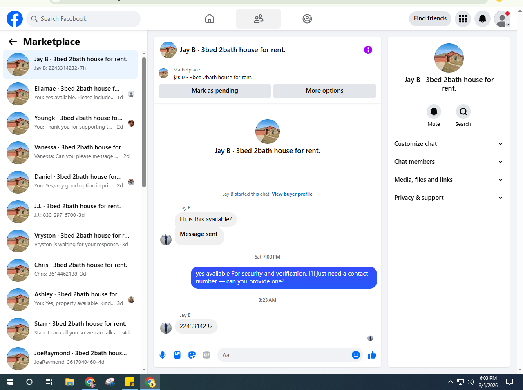Search in conversation with the magnifier icon
The width and height of the screenshot is (523, 390).
[463, 111]
